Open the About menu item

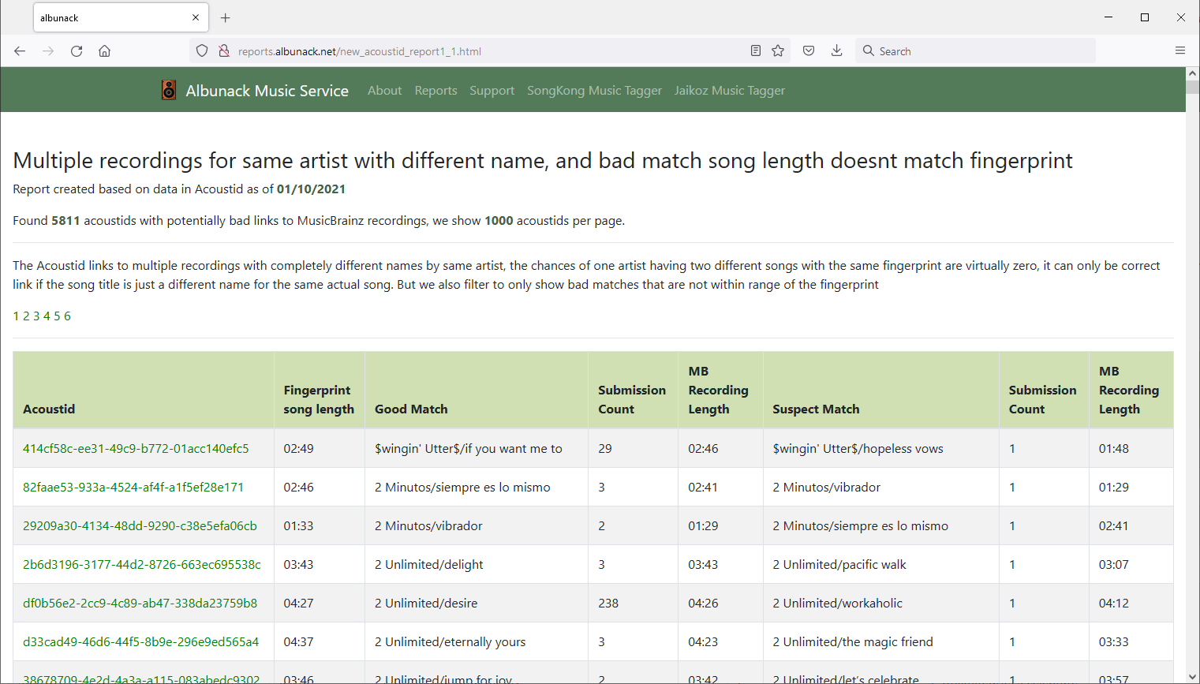[384, 91]
